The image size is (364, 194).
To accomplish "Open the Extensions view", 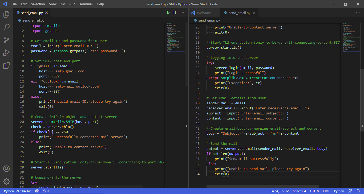I will (6, 65).
